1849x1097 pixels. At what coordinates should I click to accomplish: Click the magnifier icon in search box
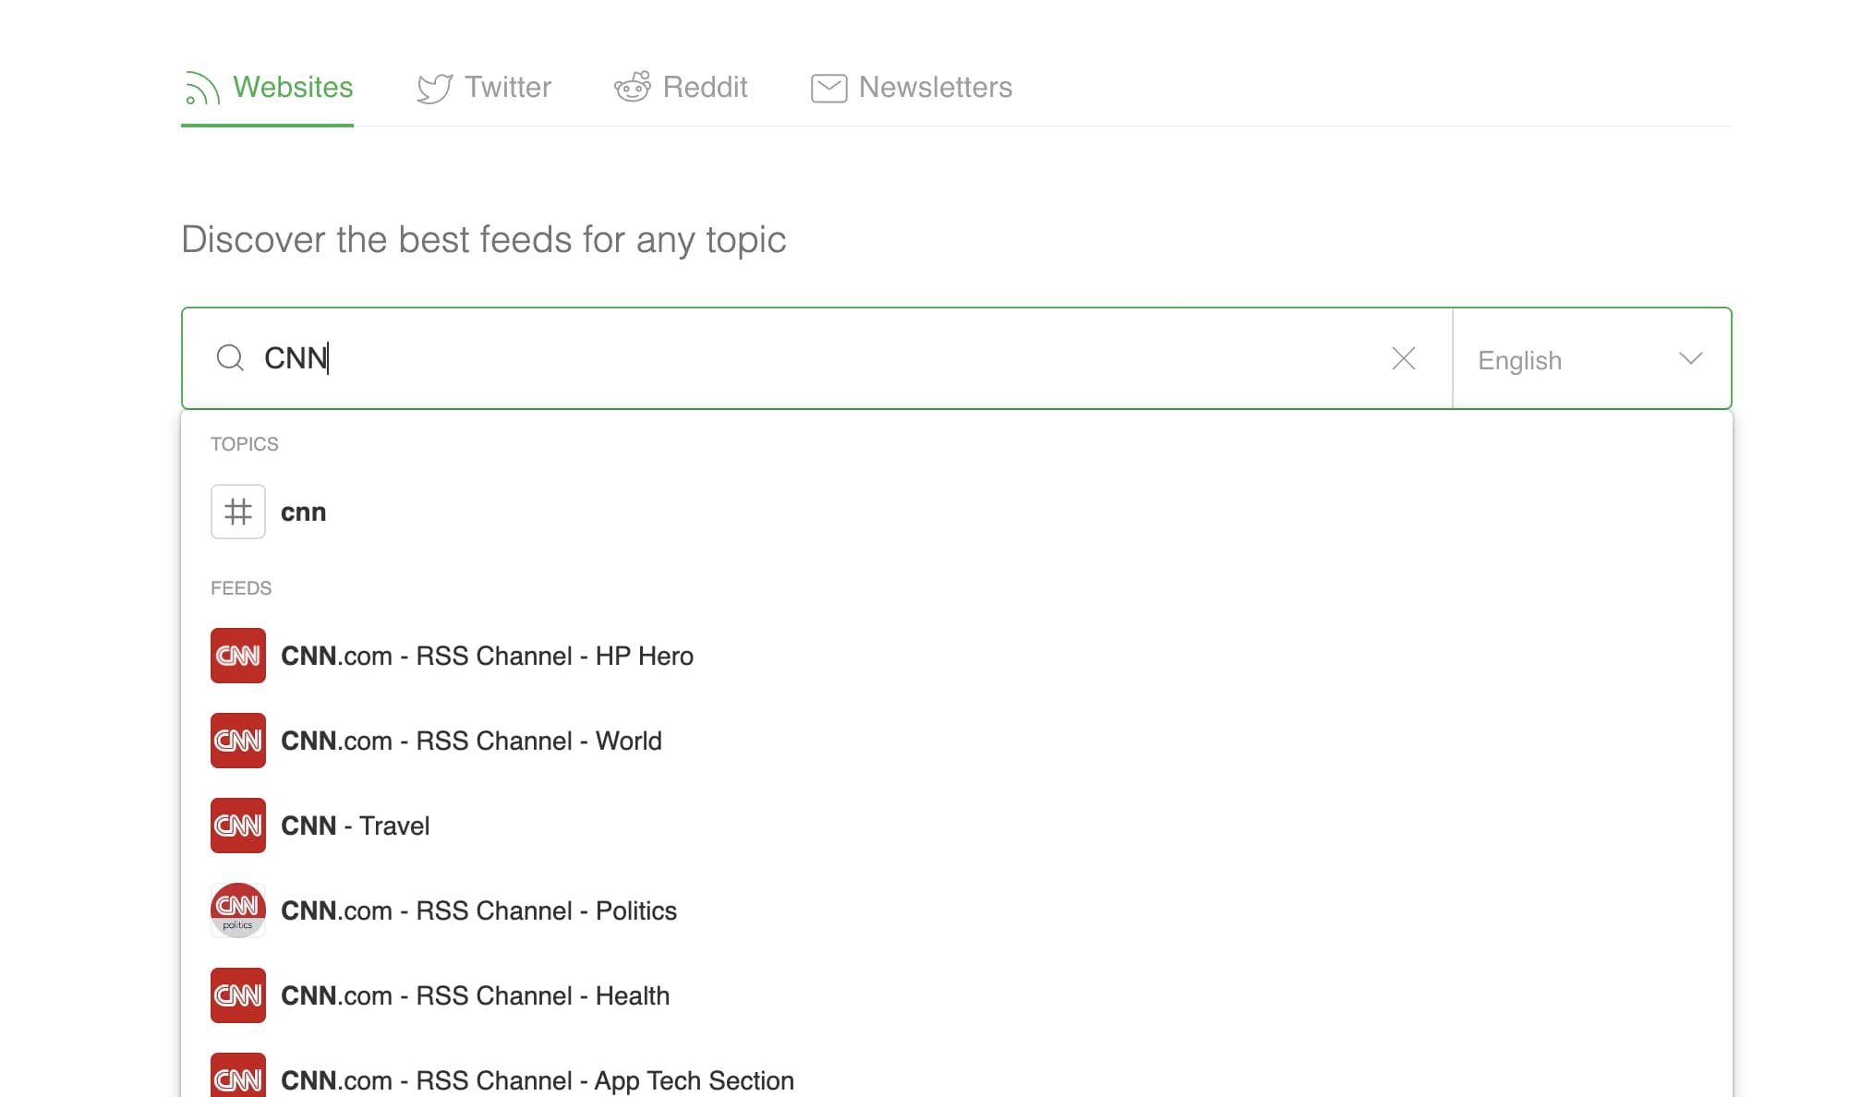(230, 357)
